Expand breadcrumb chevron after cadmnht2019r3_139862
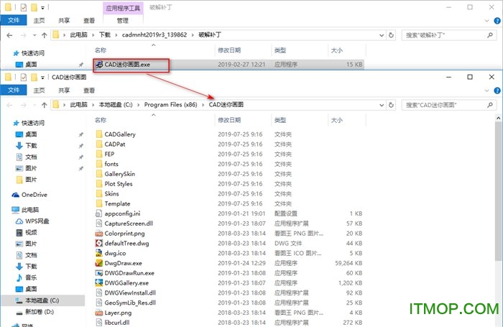Image resolution: width=503 pixels, height=327 pixels. pos(193,35)
